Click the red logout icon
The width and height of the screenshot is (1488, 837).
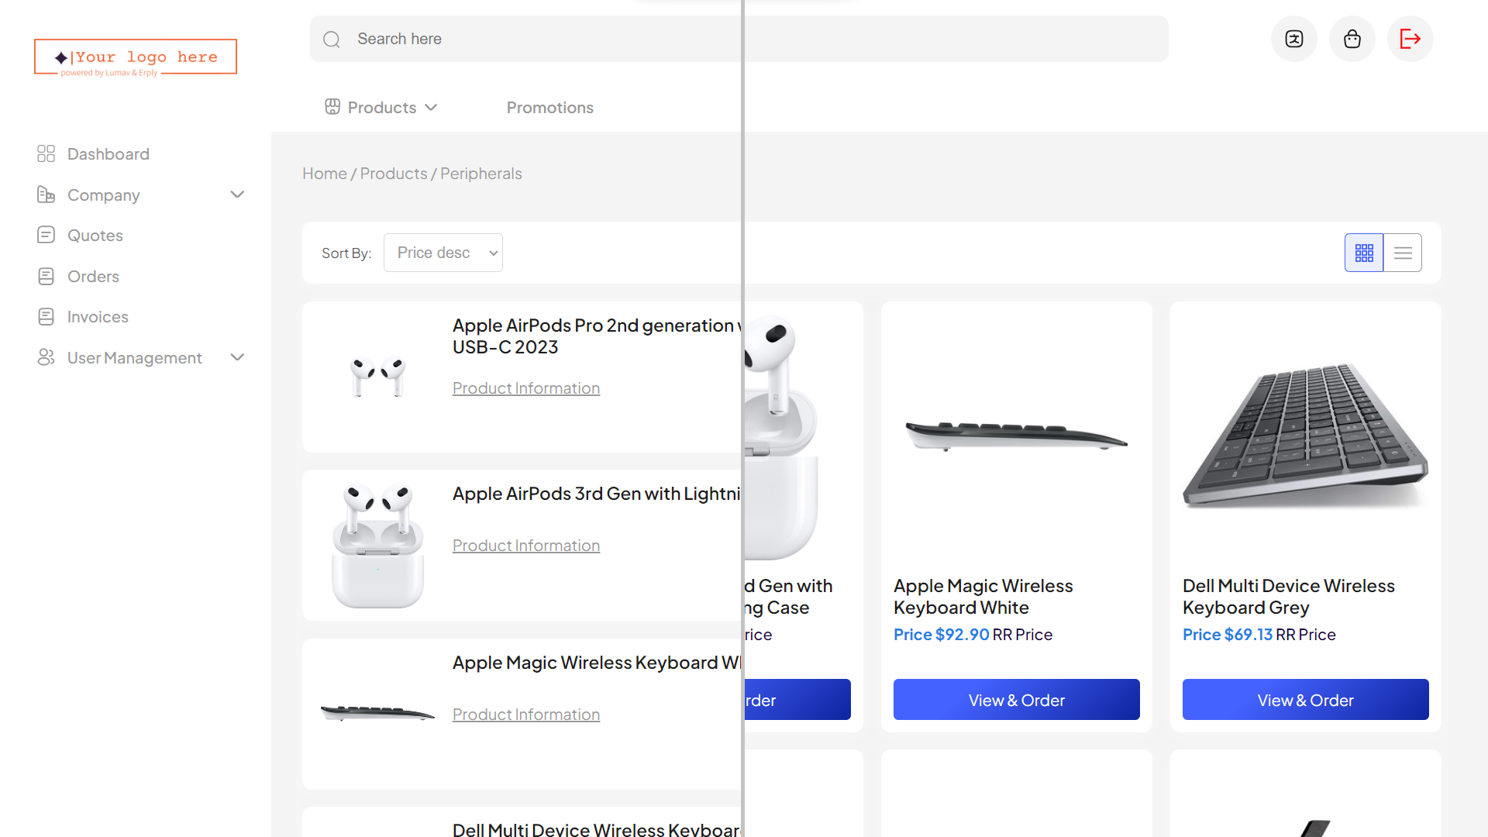1410,39
